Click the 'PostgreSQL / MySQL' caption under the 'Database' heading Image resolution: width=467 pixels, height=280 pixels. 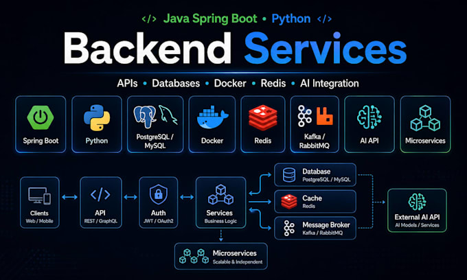click(326, 179)
